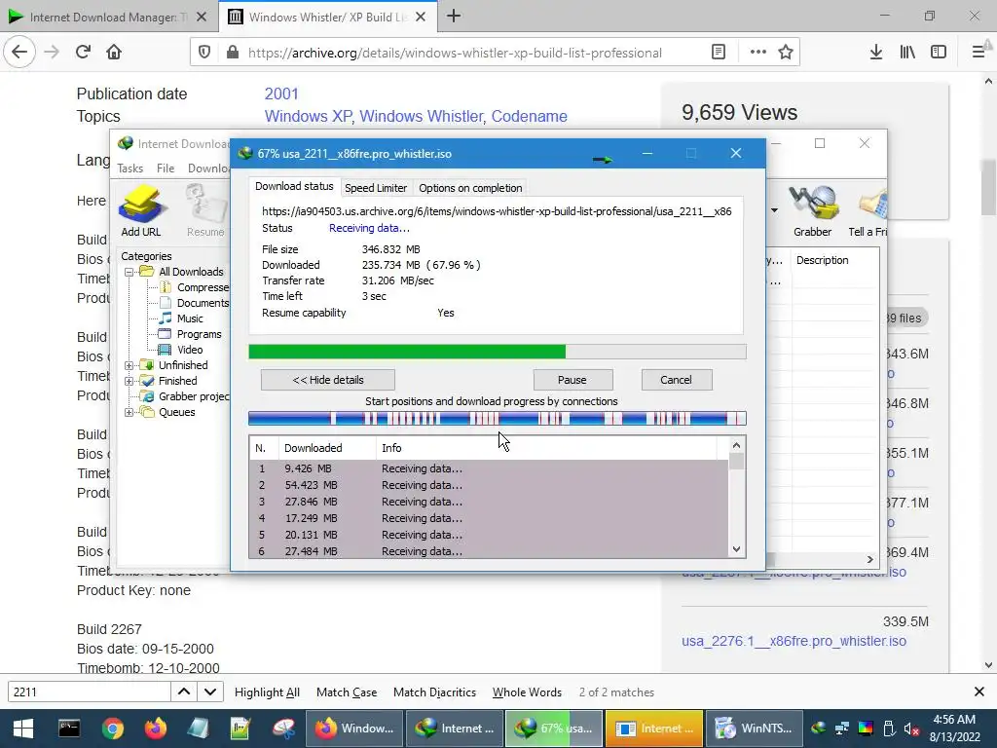Viewport: 997px width, 748px height.
Task: Open page actions three-dot menu
Action: [757, 53]
